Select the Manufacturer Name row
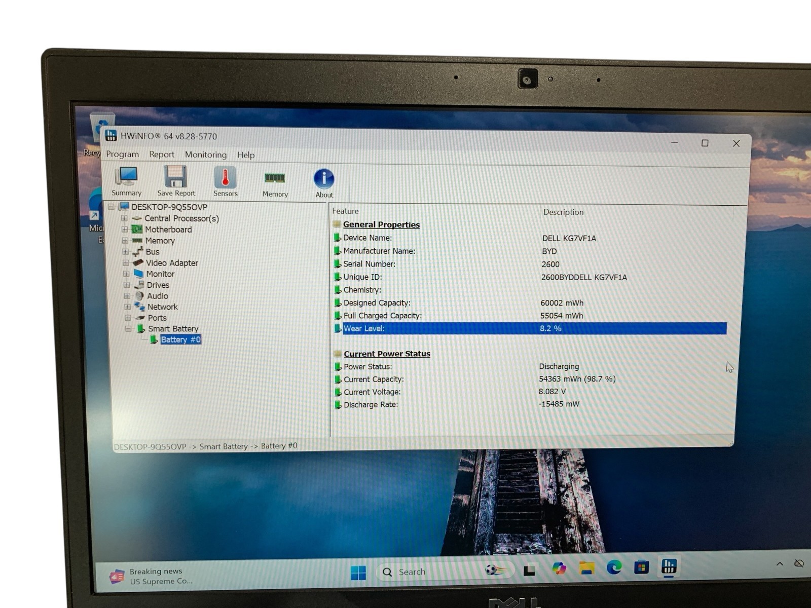This screenshot has height=608, width=811. coord(530,251)
